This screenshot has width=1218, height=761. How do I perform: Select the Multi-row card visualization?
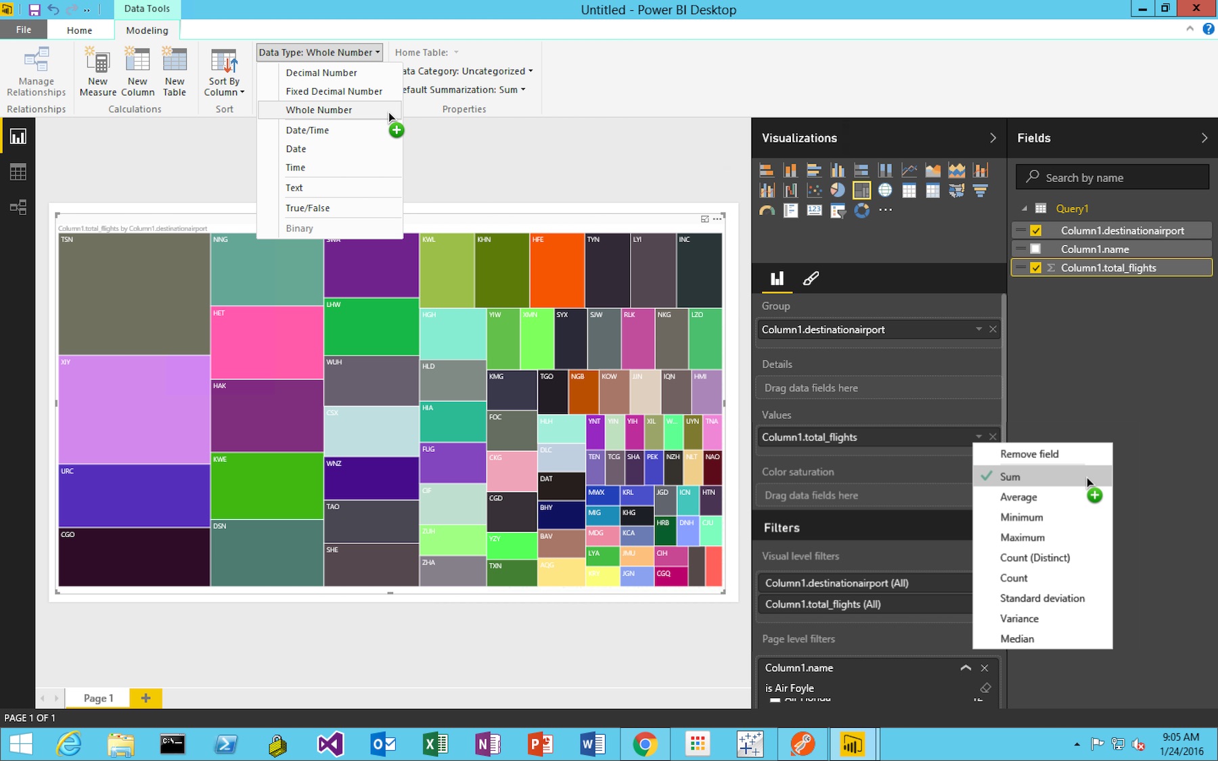coord(790,211)
